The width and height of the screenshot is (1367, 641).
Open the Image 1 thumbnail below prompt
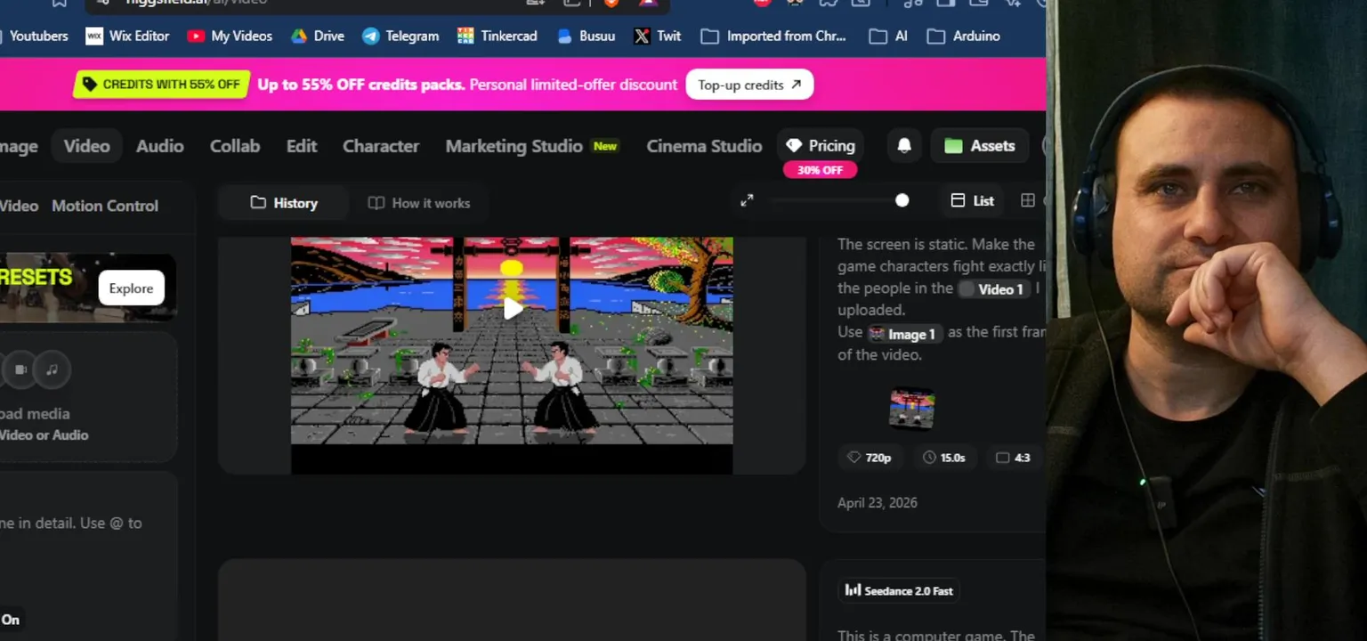tap(912, 409)
